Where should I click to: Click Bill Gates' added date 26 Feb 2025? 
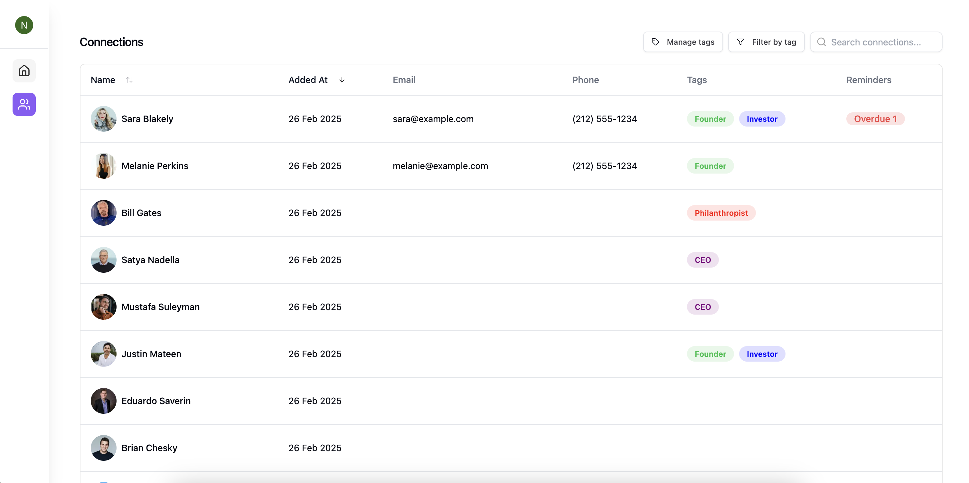click(x=315, y=213)
